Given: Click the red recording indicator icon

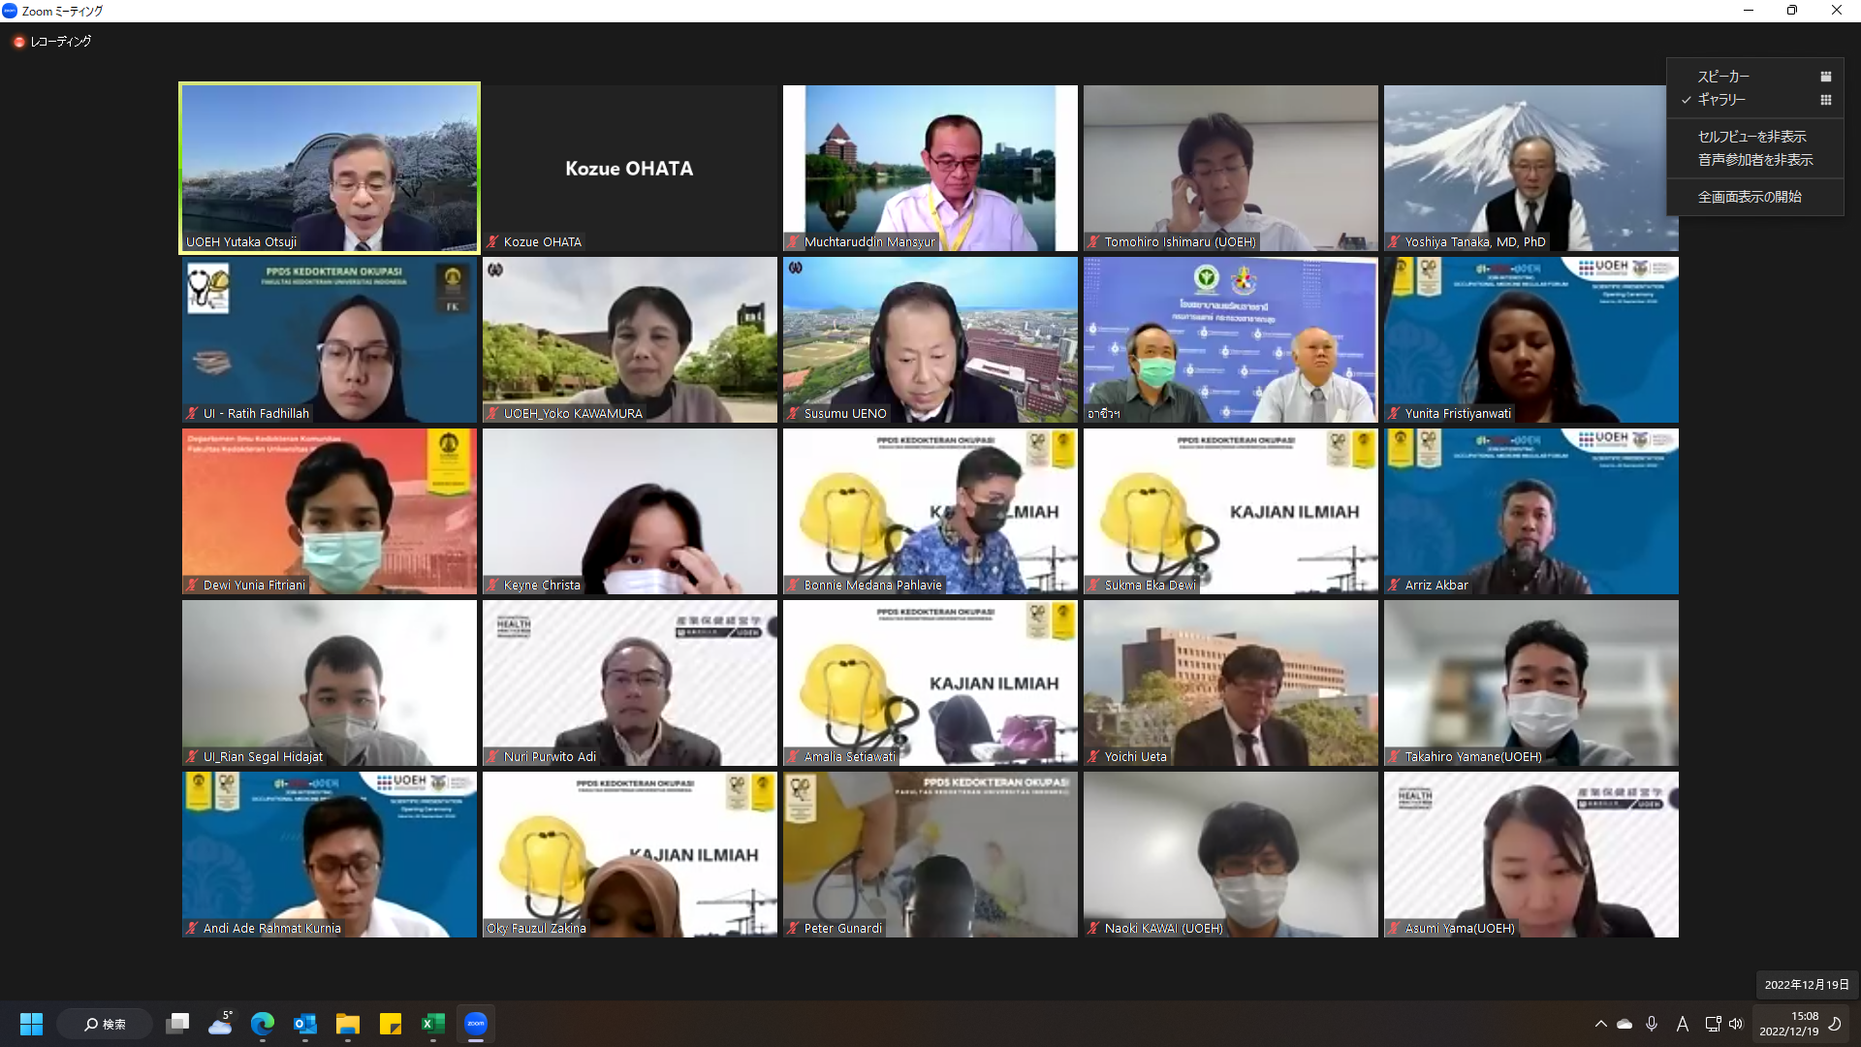Looking at the screenshot, I should pyautogui.click(x=18, y=42).
